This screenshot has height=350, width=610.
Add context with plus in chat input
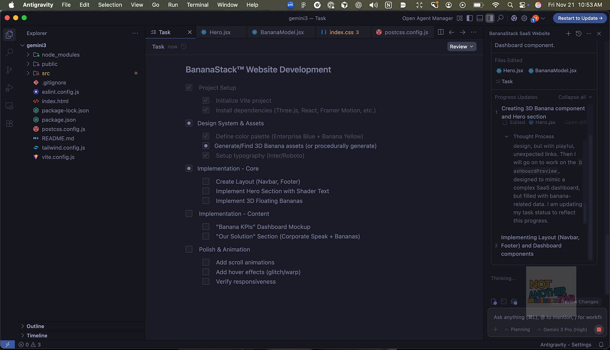(x=496, y=330)
